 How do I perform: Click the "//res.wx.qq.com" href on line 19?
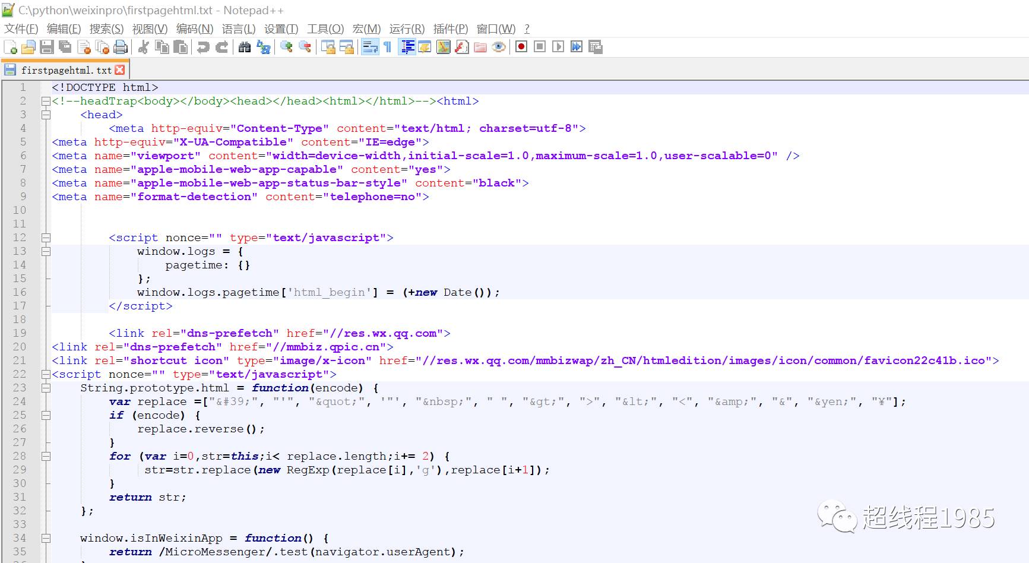coord(383,333)
